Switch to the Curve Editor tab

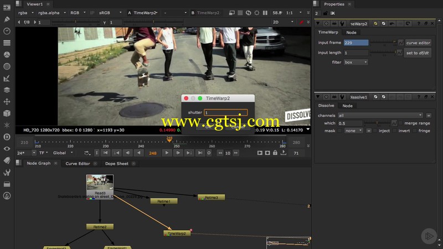pyautogui.click(x=78, y=163)
